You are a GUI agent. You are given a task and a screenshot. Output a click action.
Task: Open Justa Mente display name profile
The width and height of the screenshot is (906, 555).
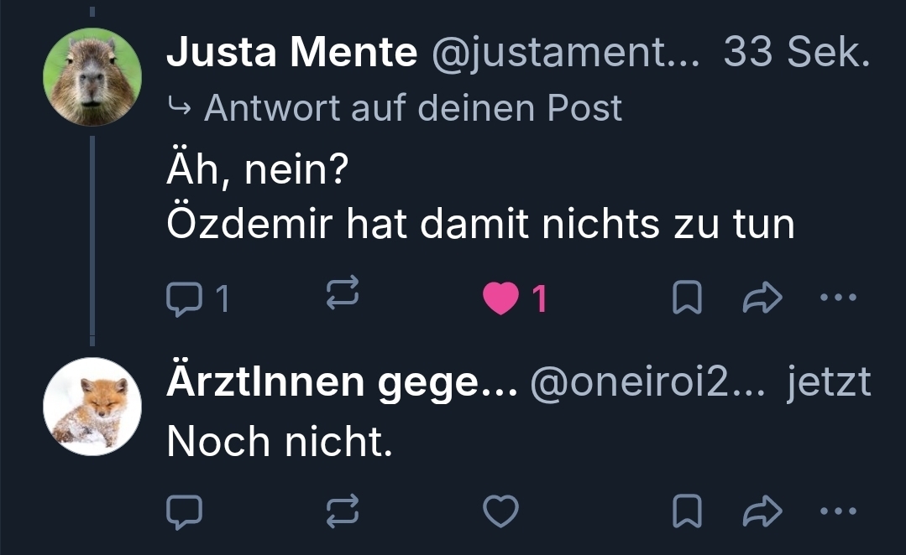point(291,54)
